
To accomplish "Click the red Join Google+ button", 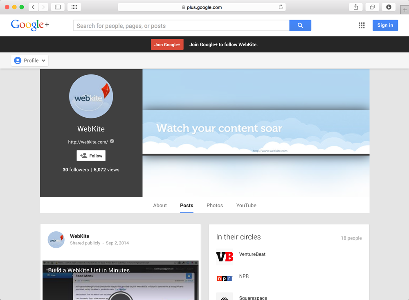I will (167, 45).
